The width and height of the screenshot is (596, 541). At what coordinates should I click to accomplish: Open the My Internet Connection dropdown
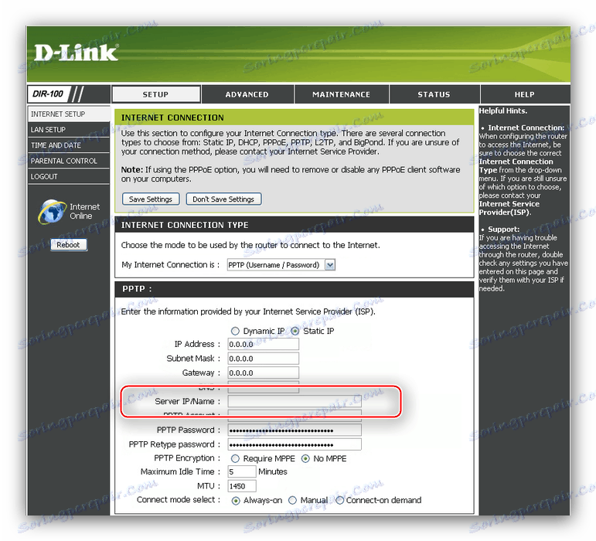(x=281, y=265)
